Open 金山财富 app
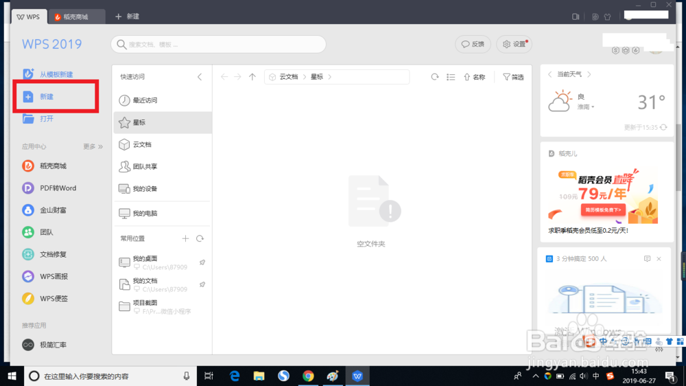The image size is (686, 386). (44, 210)
